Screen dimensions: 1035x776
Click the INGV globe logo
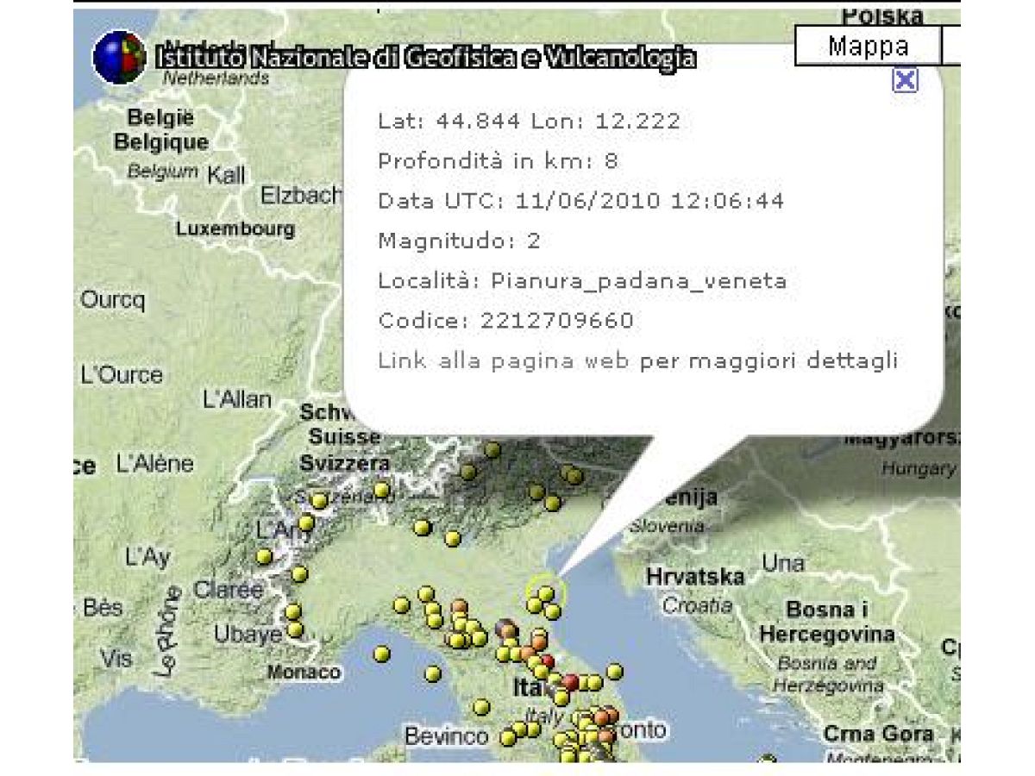tap(119, 57)
